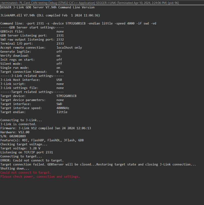This screenshot has width=204, height=205.
Task: Click the 'Target voltage: 3.28 V' line
Action: click(20, 148)
